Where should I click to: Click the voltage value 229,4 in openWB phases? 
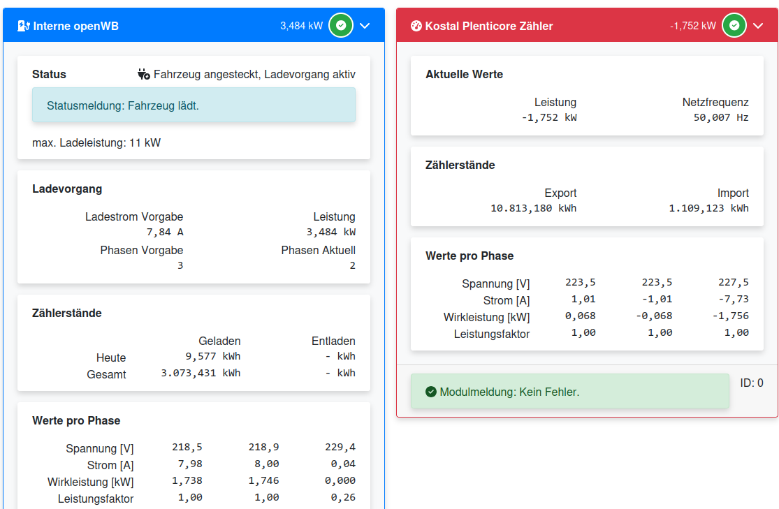click(340, 447)
